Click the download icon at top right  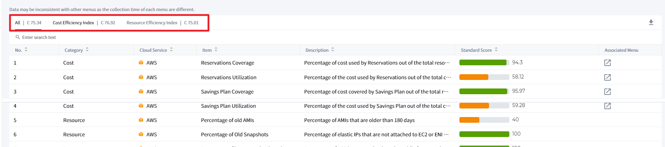point(651,22)
